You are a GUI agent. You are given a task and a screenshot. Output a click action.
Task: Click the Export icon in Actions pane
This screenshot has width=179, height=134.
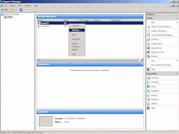(x=148, y=95)
